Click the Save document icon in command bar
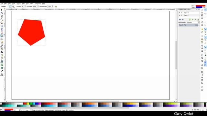 tap(202, 15)
